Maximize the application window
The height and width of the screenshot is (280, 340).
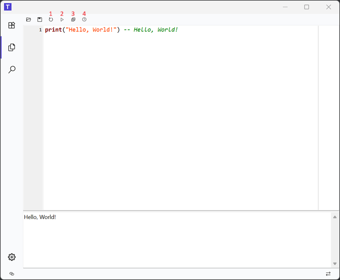[306, 7]
